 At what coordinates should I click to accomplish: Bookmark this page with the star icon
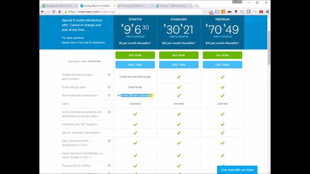(x=204, y=12)
